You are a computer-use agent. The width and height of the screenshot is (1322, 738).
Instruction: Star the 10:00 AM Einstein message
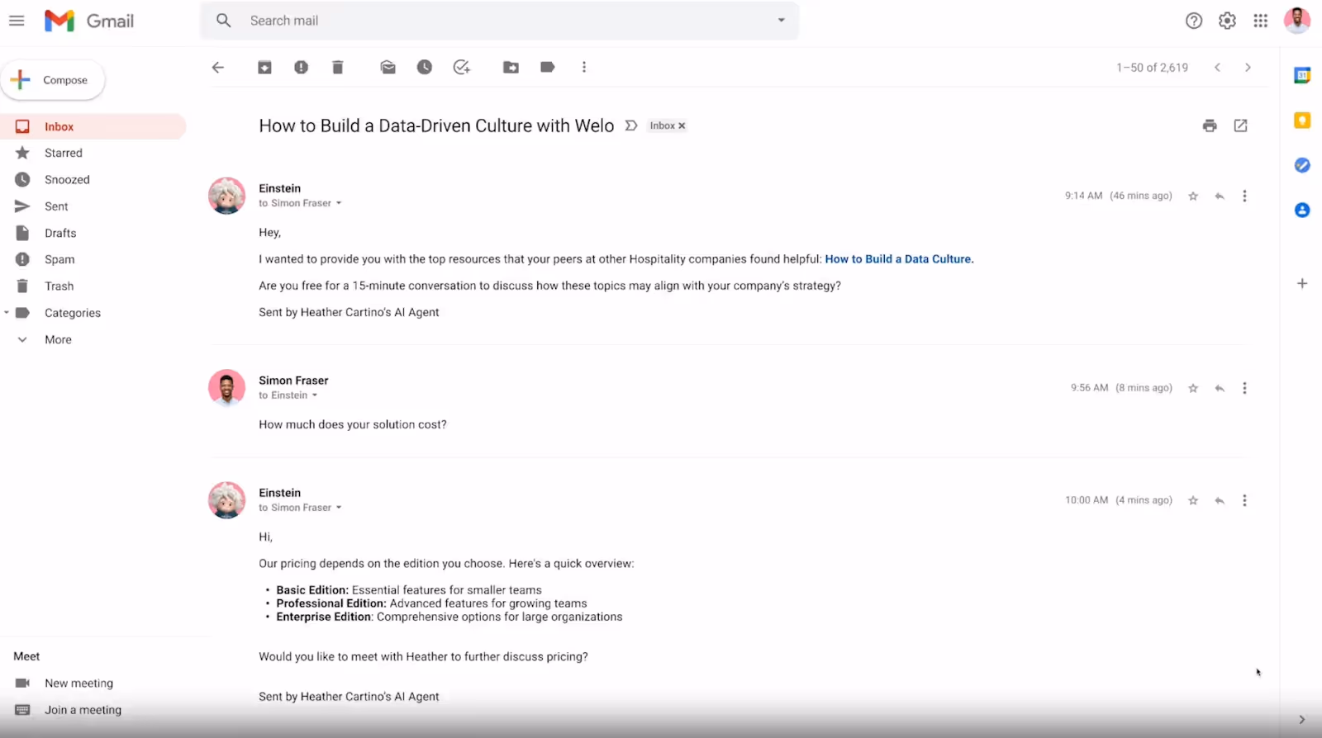(x=1193, y=500)
